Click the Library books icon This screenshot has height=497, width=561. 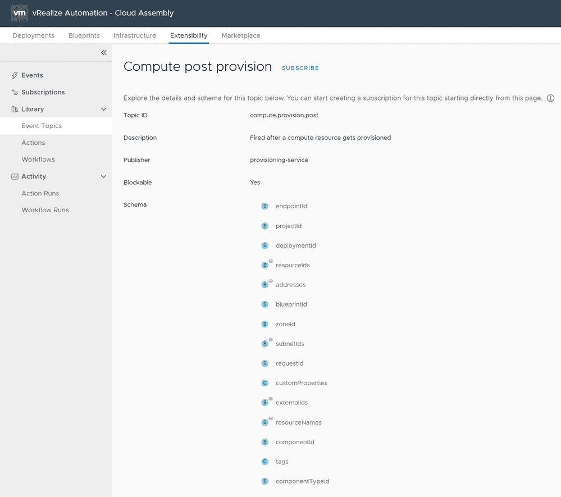(x=15, y=109)
